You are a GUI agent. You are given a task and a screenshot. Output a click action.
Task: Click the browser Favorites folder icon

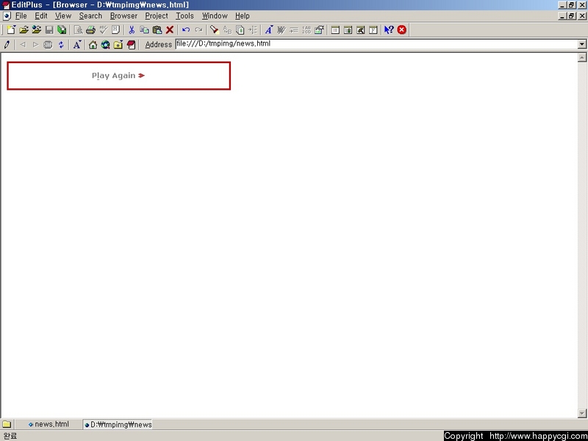click(x=118, y=45)
